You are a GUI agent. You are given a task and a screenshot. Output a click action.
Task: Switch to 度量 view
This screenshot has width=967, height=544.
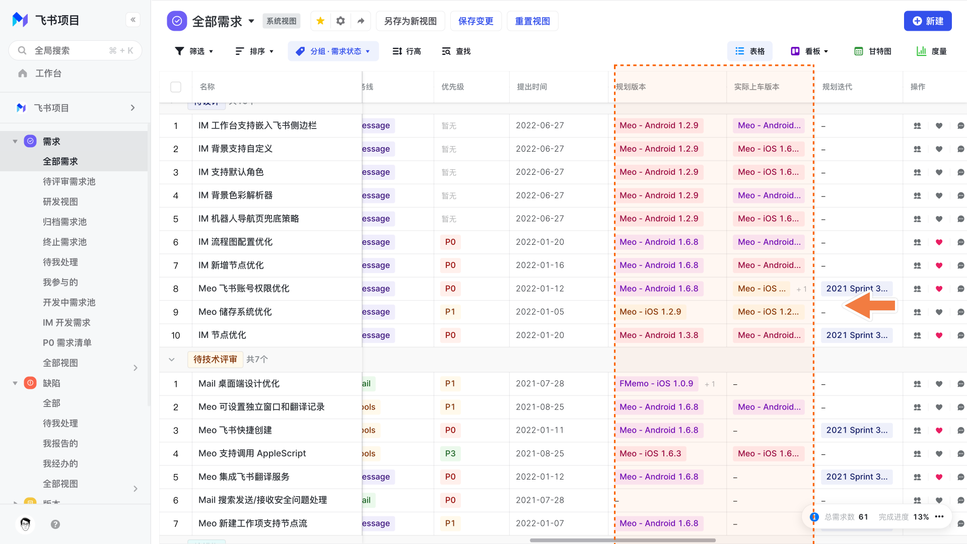pyautogui.click(x=932, y=51)
